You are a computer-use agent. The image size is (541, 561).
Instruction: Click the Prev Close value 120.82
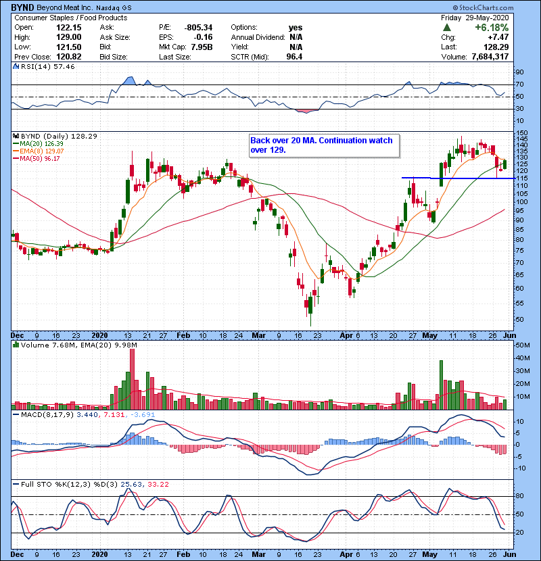point(69,57)
